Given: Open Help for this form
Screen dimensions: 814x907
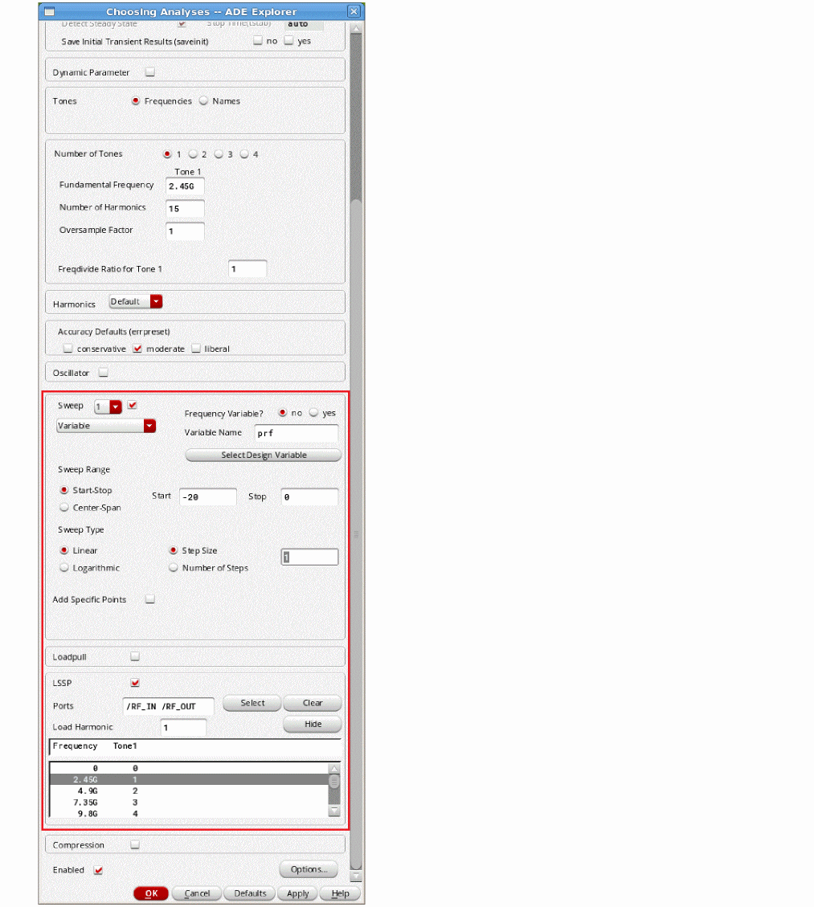Looking at the screenshot, I should coord(340,893).
